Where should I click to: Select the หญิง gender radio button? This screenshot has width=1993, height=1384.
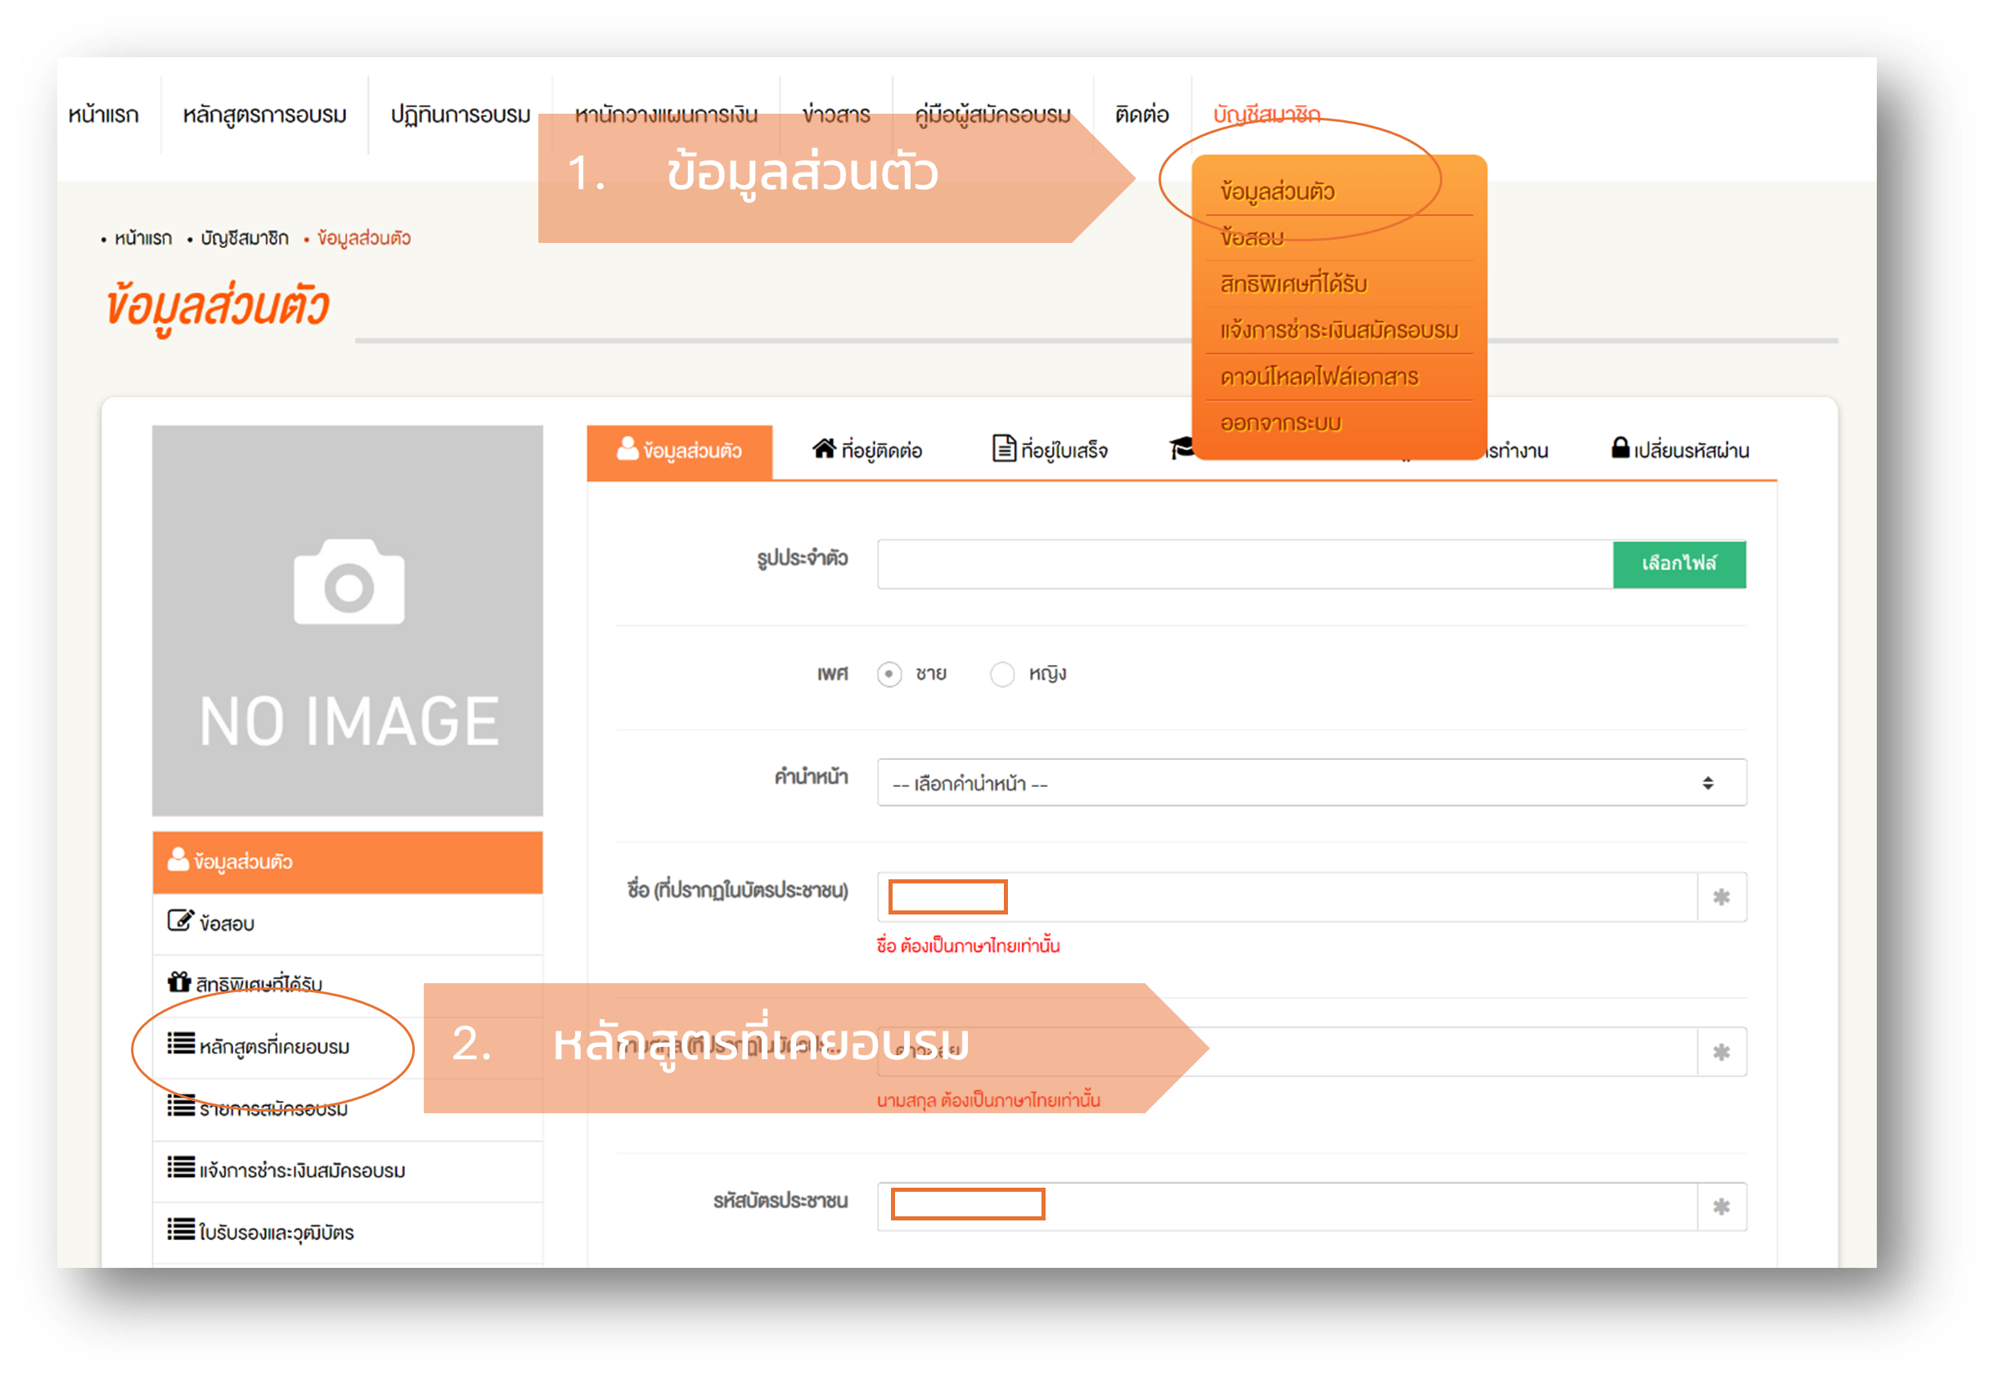click(x=1001, y=675)
